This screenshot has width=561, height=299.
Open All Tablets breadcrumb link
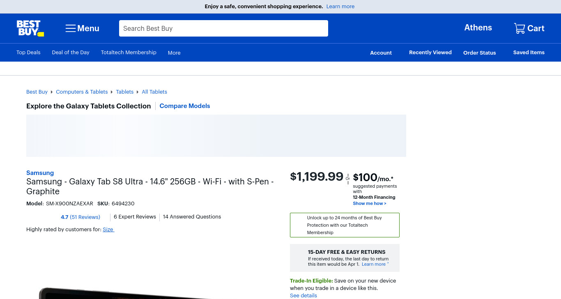154,92
